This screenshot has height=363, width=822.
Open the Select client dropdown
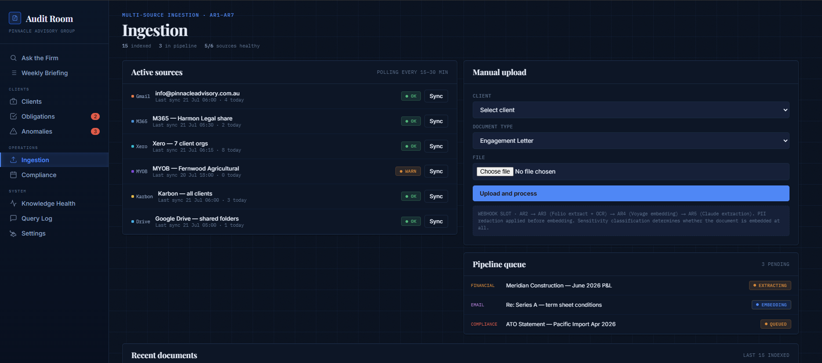pos(631,110)
